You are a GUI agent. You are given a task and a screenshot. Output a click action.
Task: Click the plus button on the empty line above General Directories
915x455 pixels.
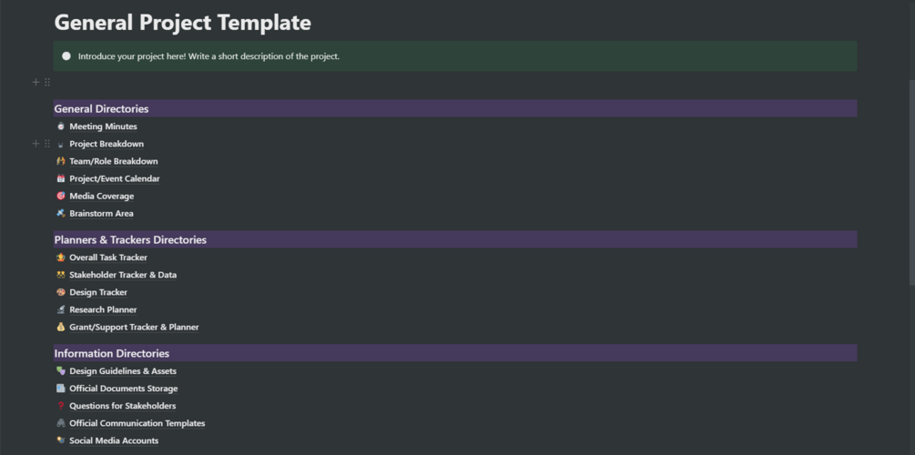click(x=36, y=82)
